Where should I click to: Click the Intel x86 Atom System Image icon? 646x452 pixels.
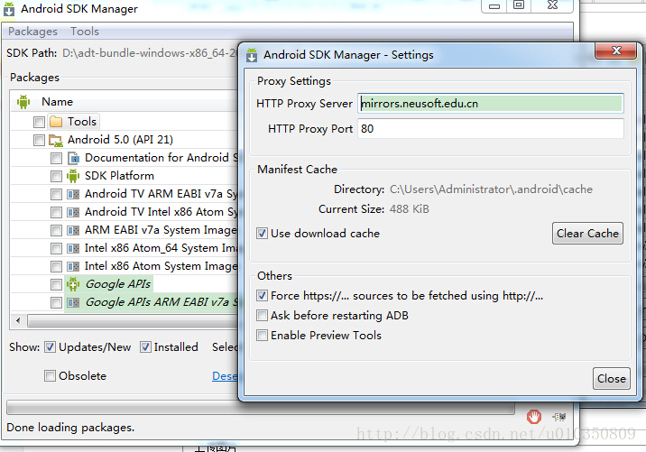click(73, 266)
